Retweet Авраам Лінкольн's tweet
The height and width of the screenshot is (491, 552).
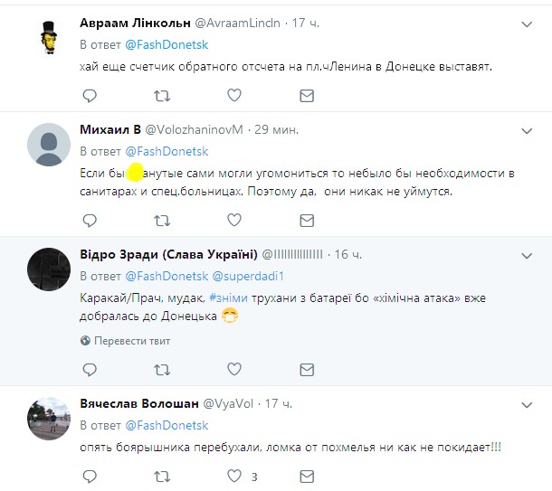162,95
